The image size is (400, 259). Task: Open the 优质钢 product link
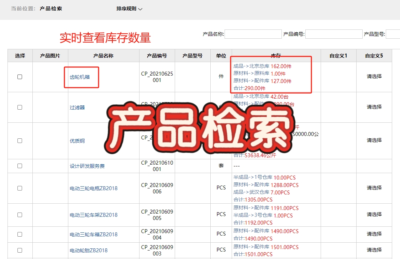pyautogui.click(x=77, y=141)
